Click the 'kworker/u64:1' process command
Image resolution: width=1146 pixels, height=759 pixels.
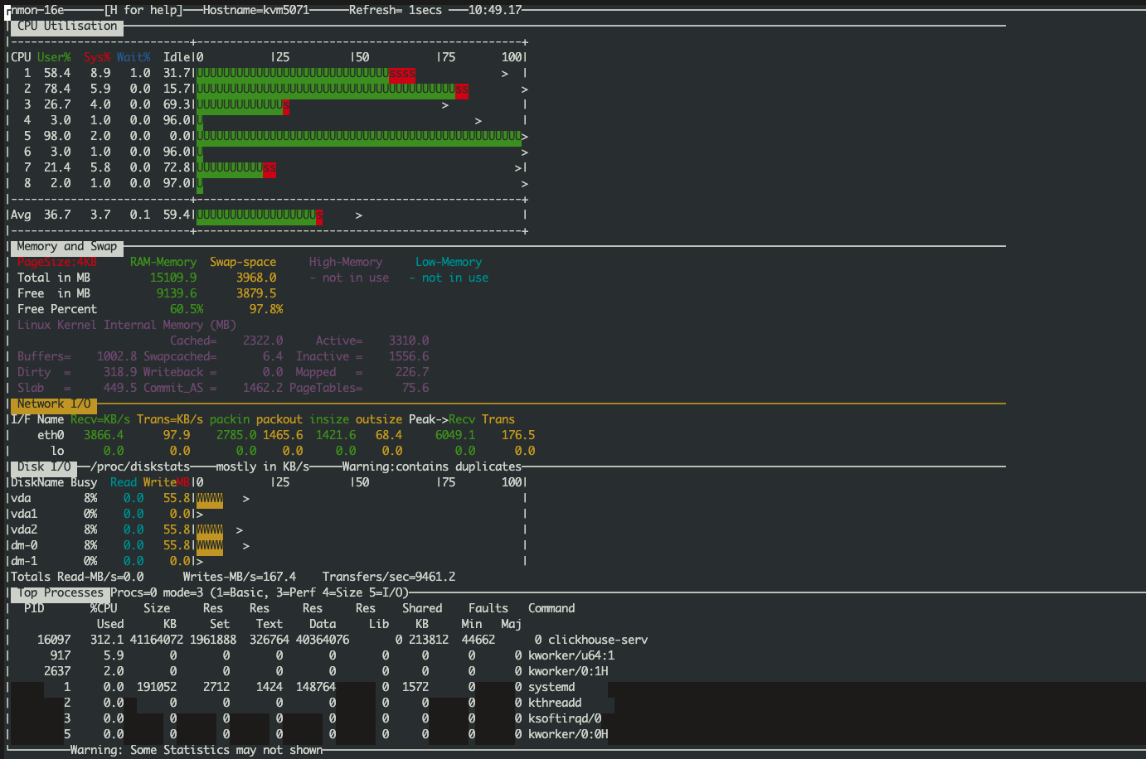tap(571, 655)
